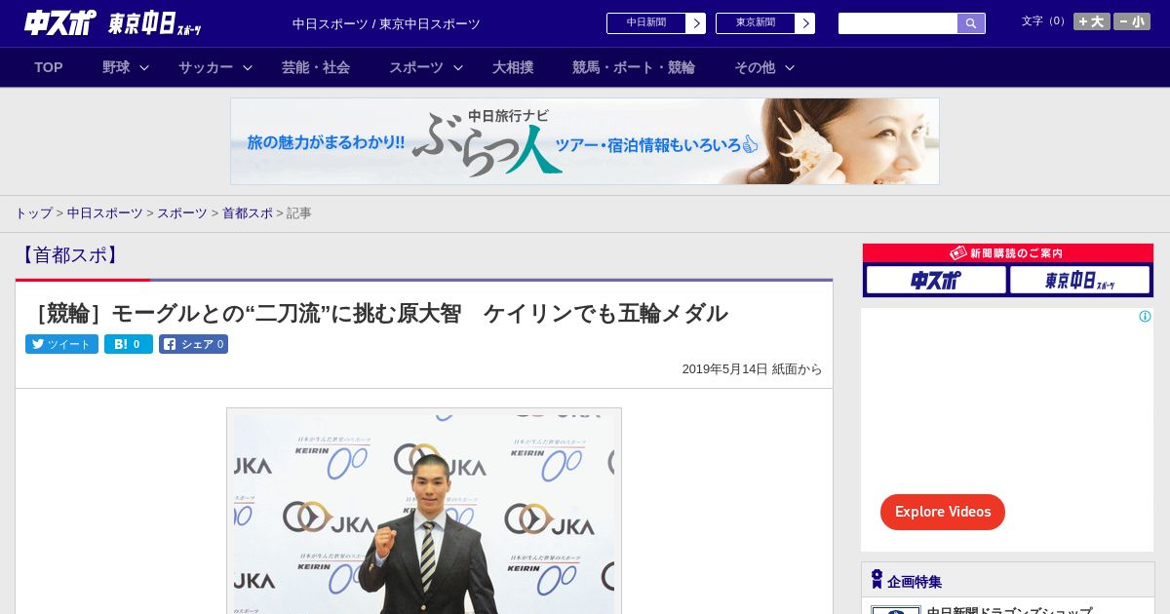Focus the header search input field
The height and width of the screenshot is (614, 1170).
898,23
